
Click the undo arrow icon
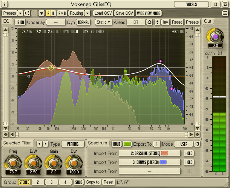coord(27,13)
